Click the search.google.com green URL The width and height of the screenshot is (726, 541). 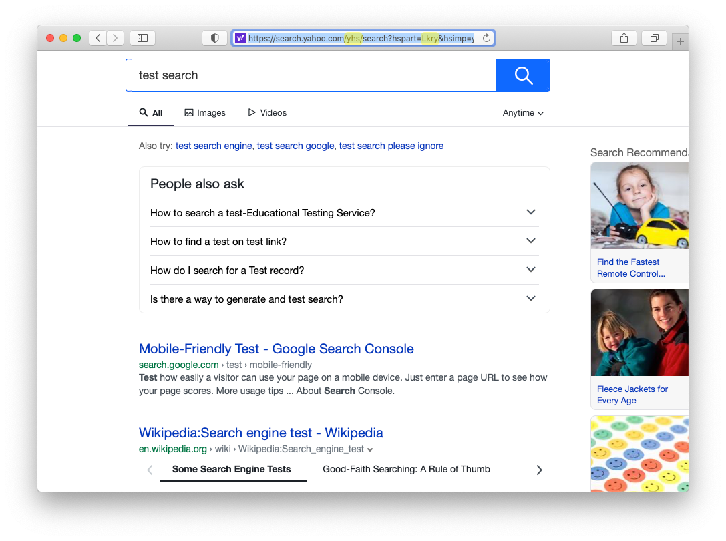click(x=179, y=365)
